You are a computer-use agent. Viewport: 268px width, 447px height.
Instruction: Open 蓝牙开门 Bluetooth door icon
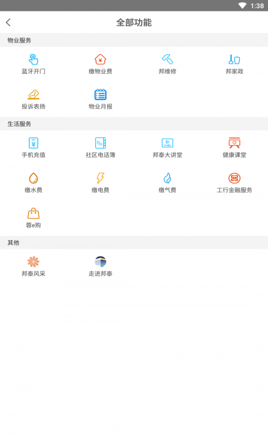click(33, 59)
